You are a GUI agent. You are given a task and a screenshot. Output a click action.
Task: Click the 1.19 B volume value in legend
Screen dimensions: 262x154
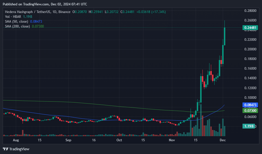tap(28, 17)
